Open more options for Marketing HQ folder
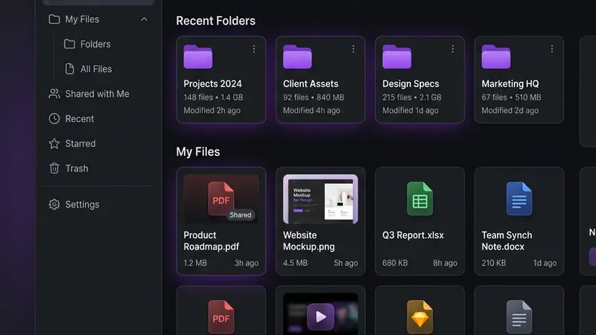Image resolution: width=596 pixels, height=335 pixels. click(x=552, y=49)
